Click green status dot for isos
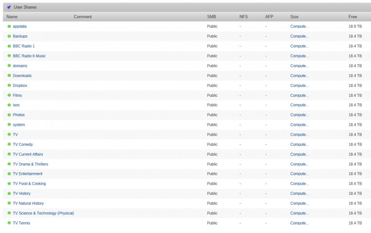371x233 pixels. coord(9,105)
